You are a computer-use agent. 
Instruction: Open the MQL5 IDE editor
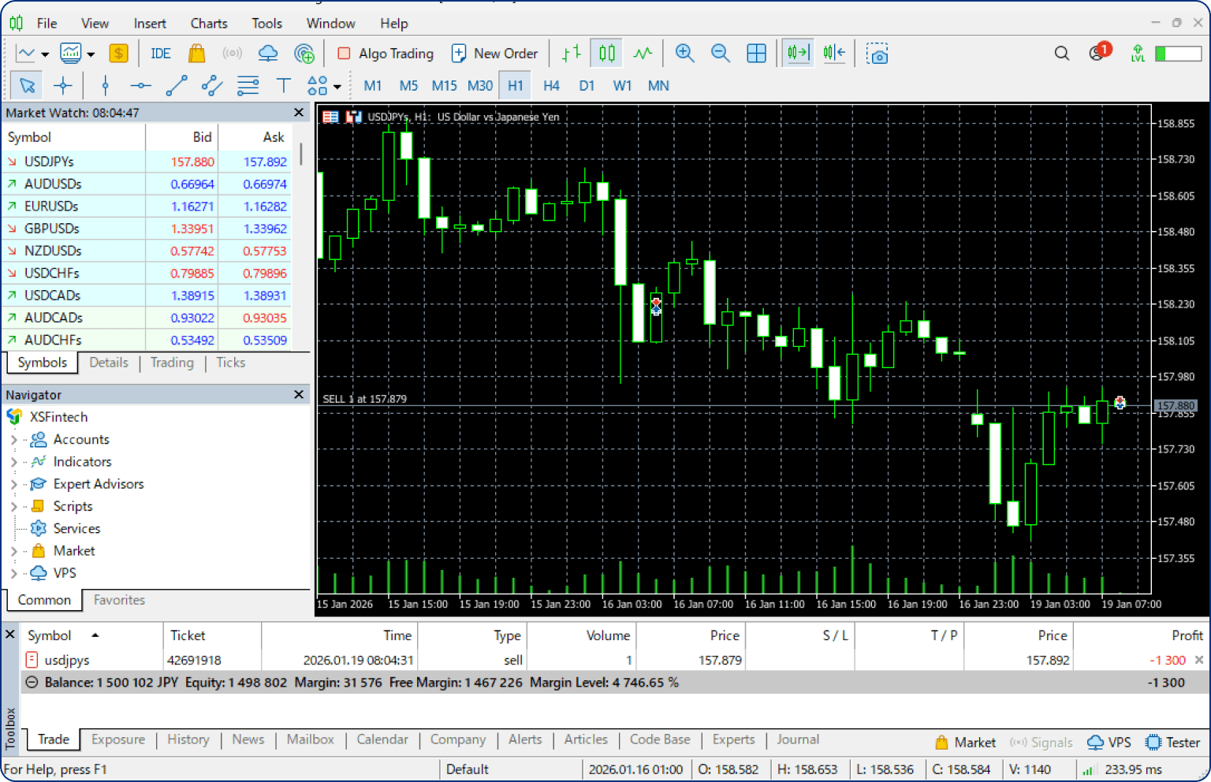point(161,54)
